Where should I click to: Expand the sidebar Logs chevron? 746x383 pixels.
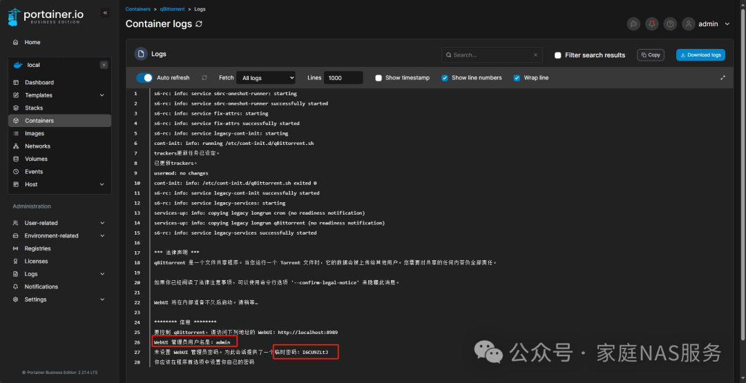tap(102, 274)
